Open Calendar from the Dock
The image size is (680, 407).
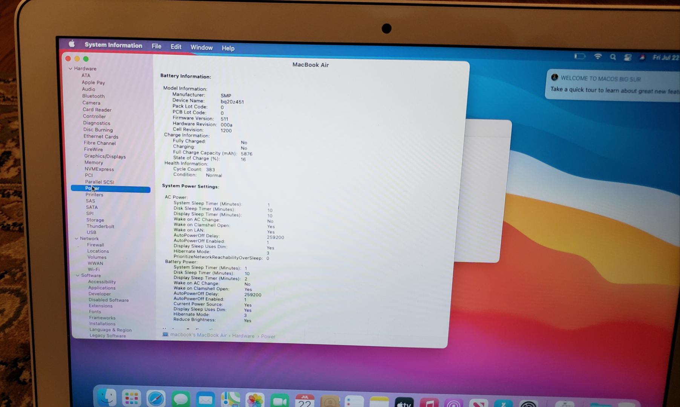[x=305, y=401]
